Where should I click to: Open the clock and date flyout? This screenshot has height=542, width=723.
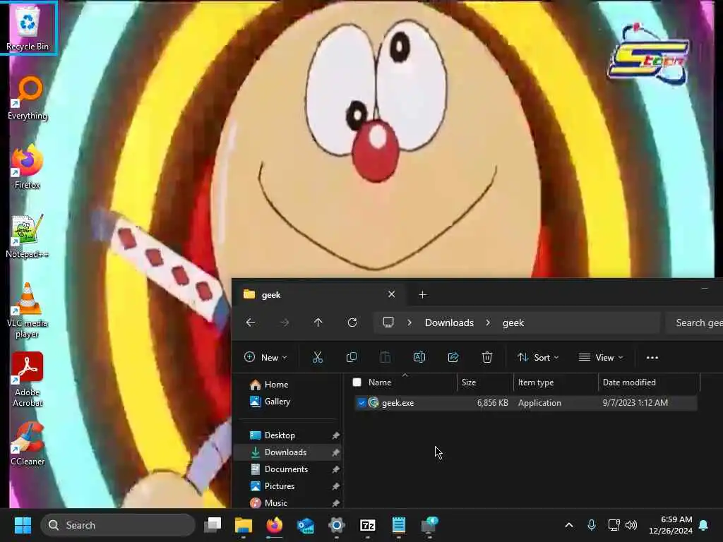[671, 525]
